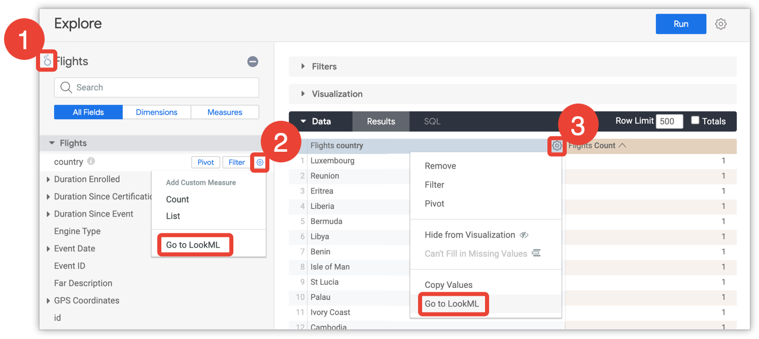759x339 pixels.
Task: Expand the Duration Enrolled dimension group
Action: pyautogui.click(x=48, y=180)
